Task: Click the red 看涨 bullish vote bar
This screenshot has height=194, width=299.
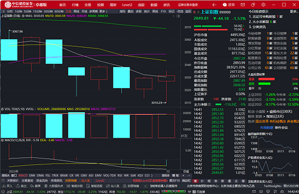Action: 267,79
